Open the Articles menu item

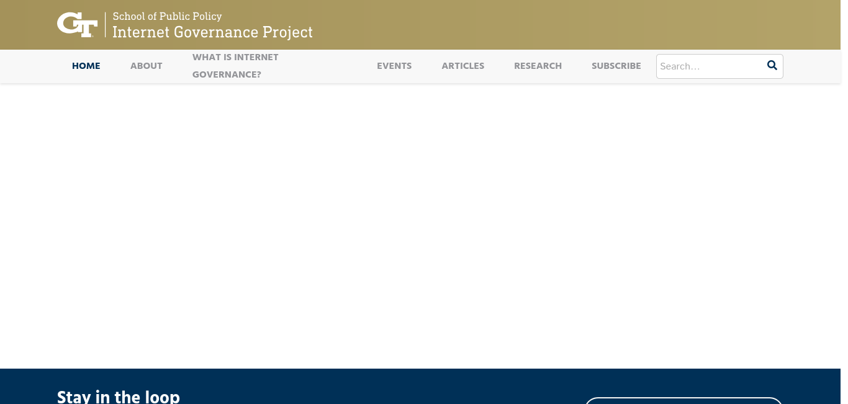[x=463, y=66]
